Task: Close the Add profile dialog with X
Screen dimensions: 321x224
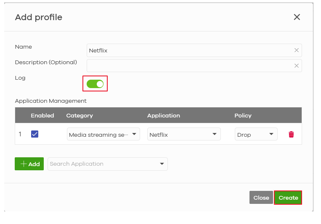Action: tap(297, 17)
